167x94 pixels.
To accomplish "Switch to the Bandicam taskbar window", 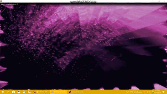I will pyautogui.click(x=76, y=92).
